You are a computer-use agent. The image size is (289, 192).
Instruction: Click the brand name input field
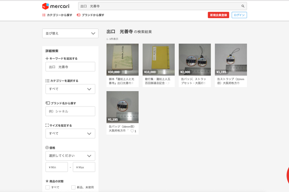(x=70, y=111)
